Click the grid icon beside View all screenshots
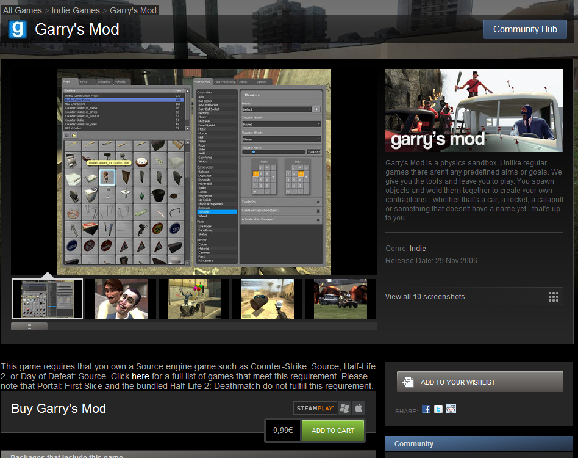The image size is (578, 458). [x=553, y=297]
